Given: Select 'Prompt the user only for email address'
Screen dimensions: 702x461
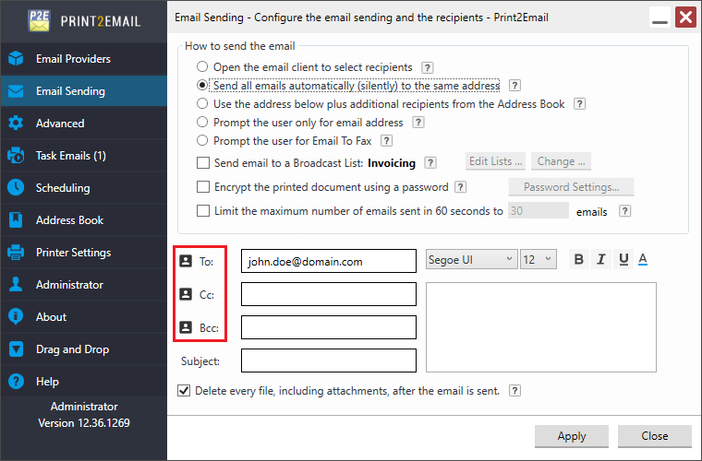Looking at the screenshot, I should (x=202, y=122).
